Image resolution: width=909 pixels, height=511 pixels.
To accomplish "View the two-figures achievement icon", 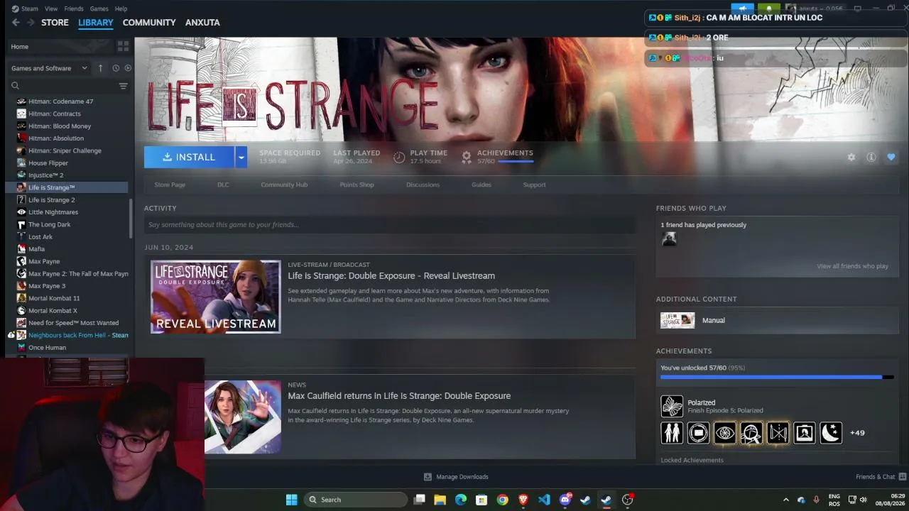I will (672, 432).
